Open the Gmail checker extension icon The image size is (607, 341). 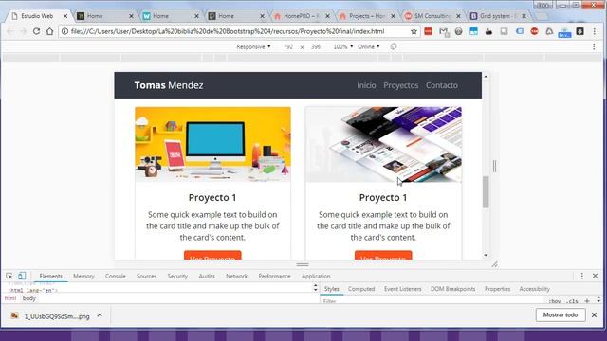coord(444,31)
